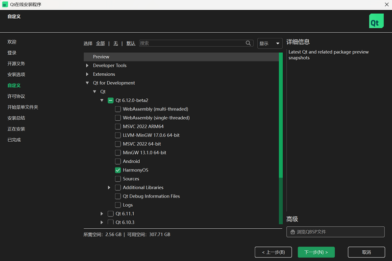Tick the MinGW 13.1.0 64-bit checkbox
The width and height of the screenshot is (392, 261).
click(118, 152)
